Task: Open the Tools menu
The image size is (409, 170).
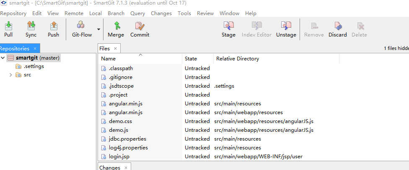Action: pyautogui.click(x=184, y=13)
